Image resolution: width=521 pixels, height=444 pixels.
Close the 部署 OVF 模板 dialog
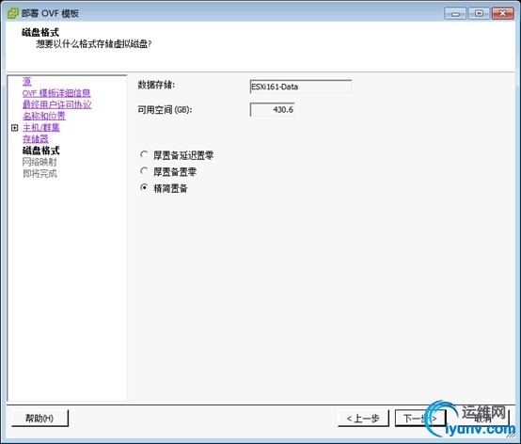coord(503,13)
